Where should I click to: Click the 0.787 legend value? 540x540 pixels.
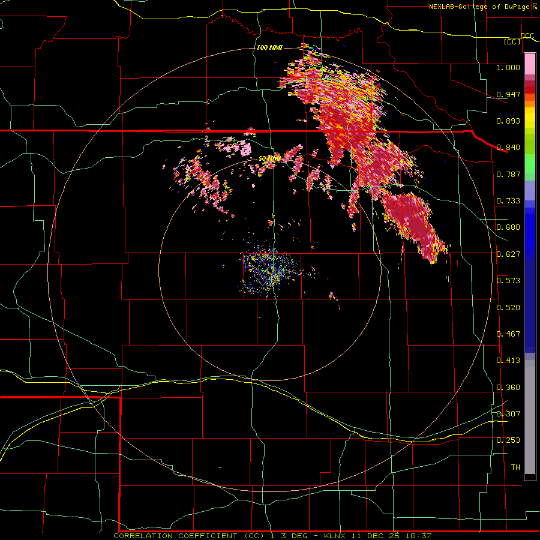508,174
